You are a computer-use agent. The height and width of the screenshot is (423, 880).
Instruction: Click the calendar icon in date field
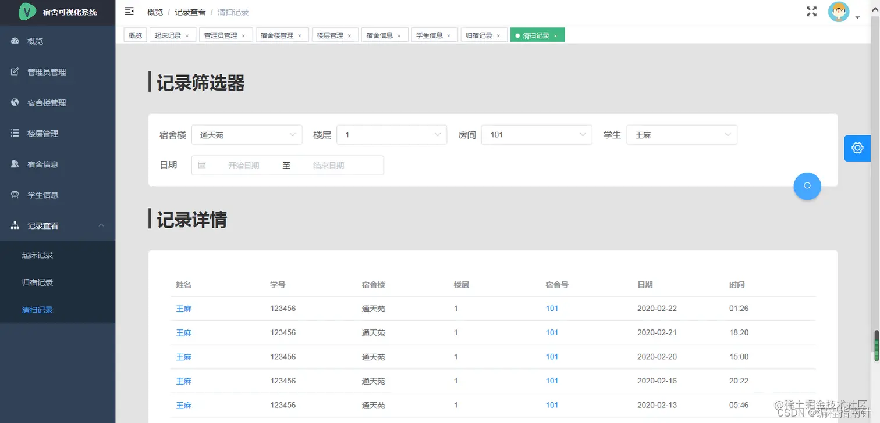tap(202, 165)
